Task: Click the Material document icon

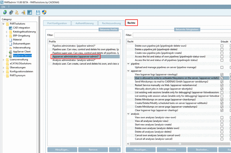Action: pyautogui.click(x=10, y=40)
